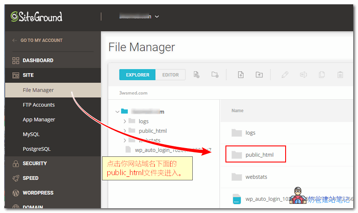
Task: Click the Rename toolbar icon
Action: [x=303, y=74]
